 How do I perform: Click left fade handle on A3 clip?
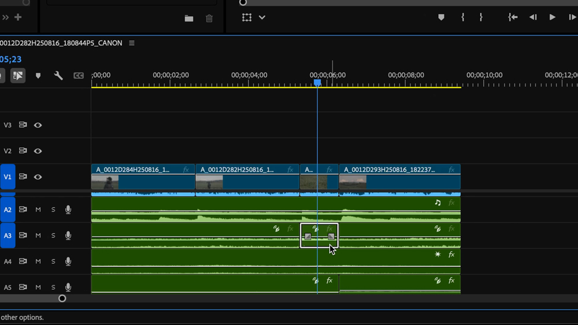click(308, 237)
